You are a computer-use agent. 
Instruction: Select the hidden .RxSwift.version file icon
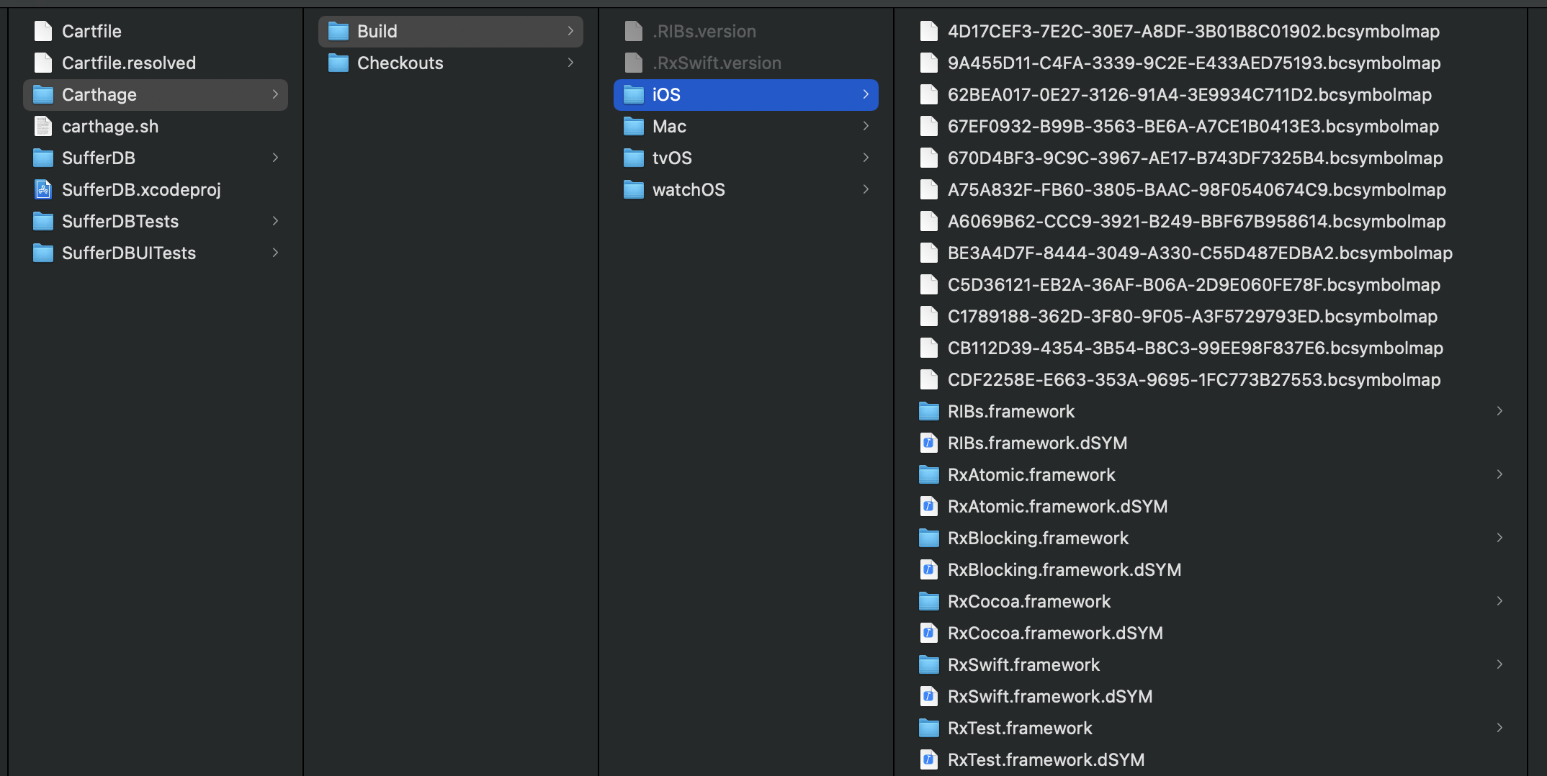pos(634,63)
